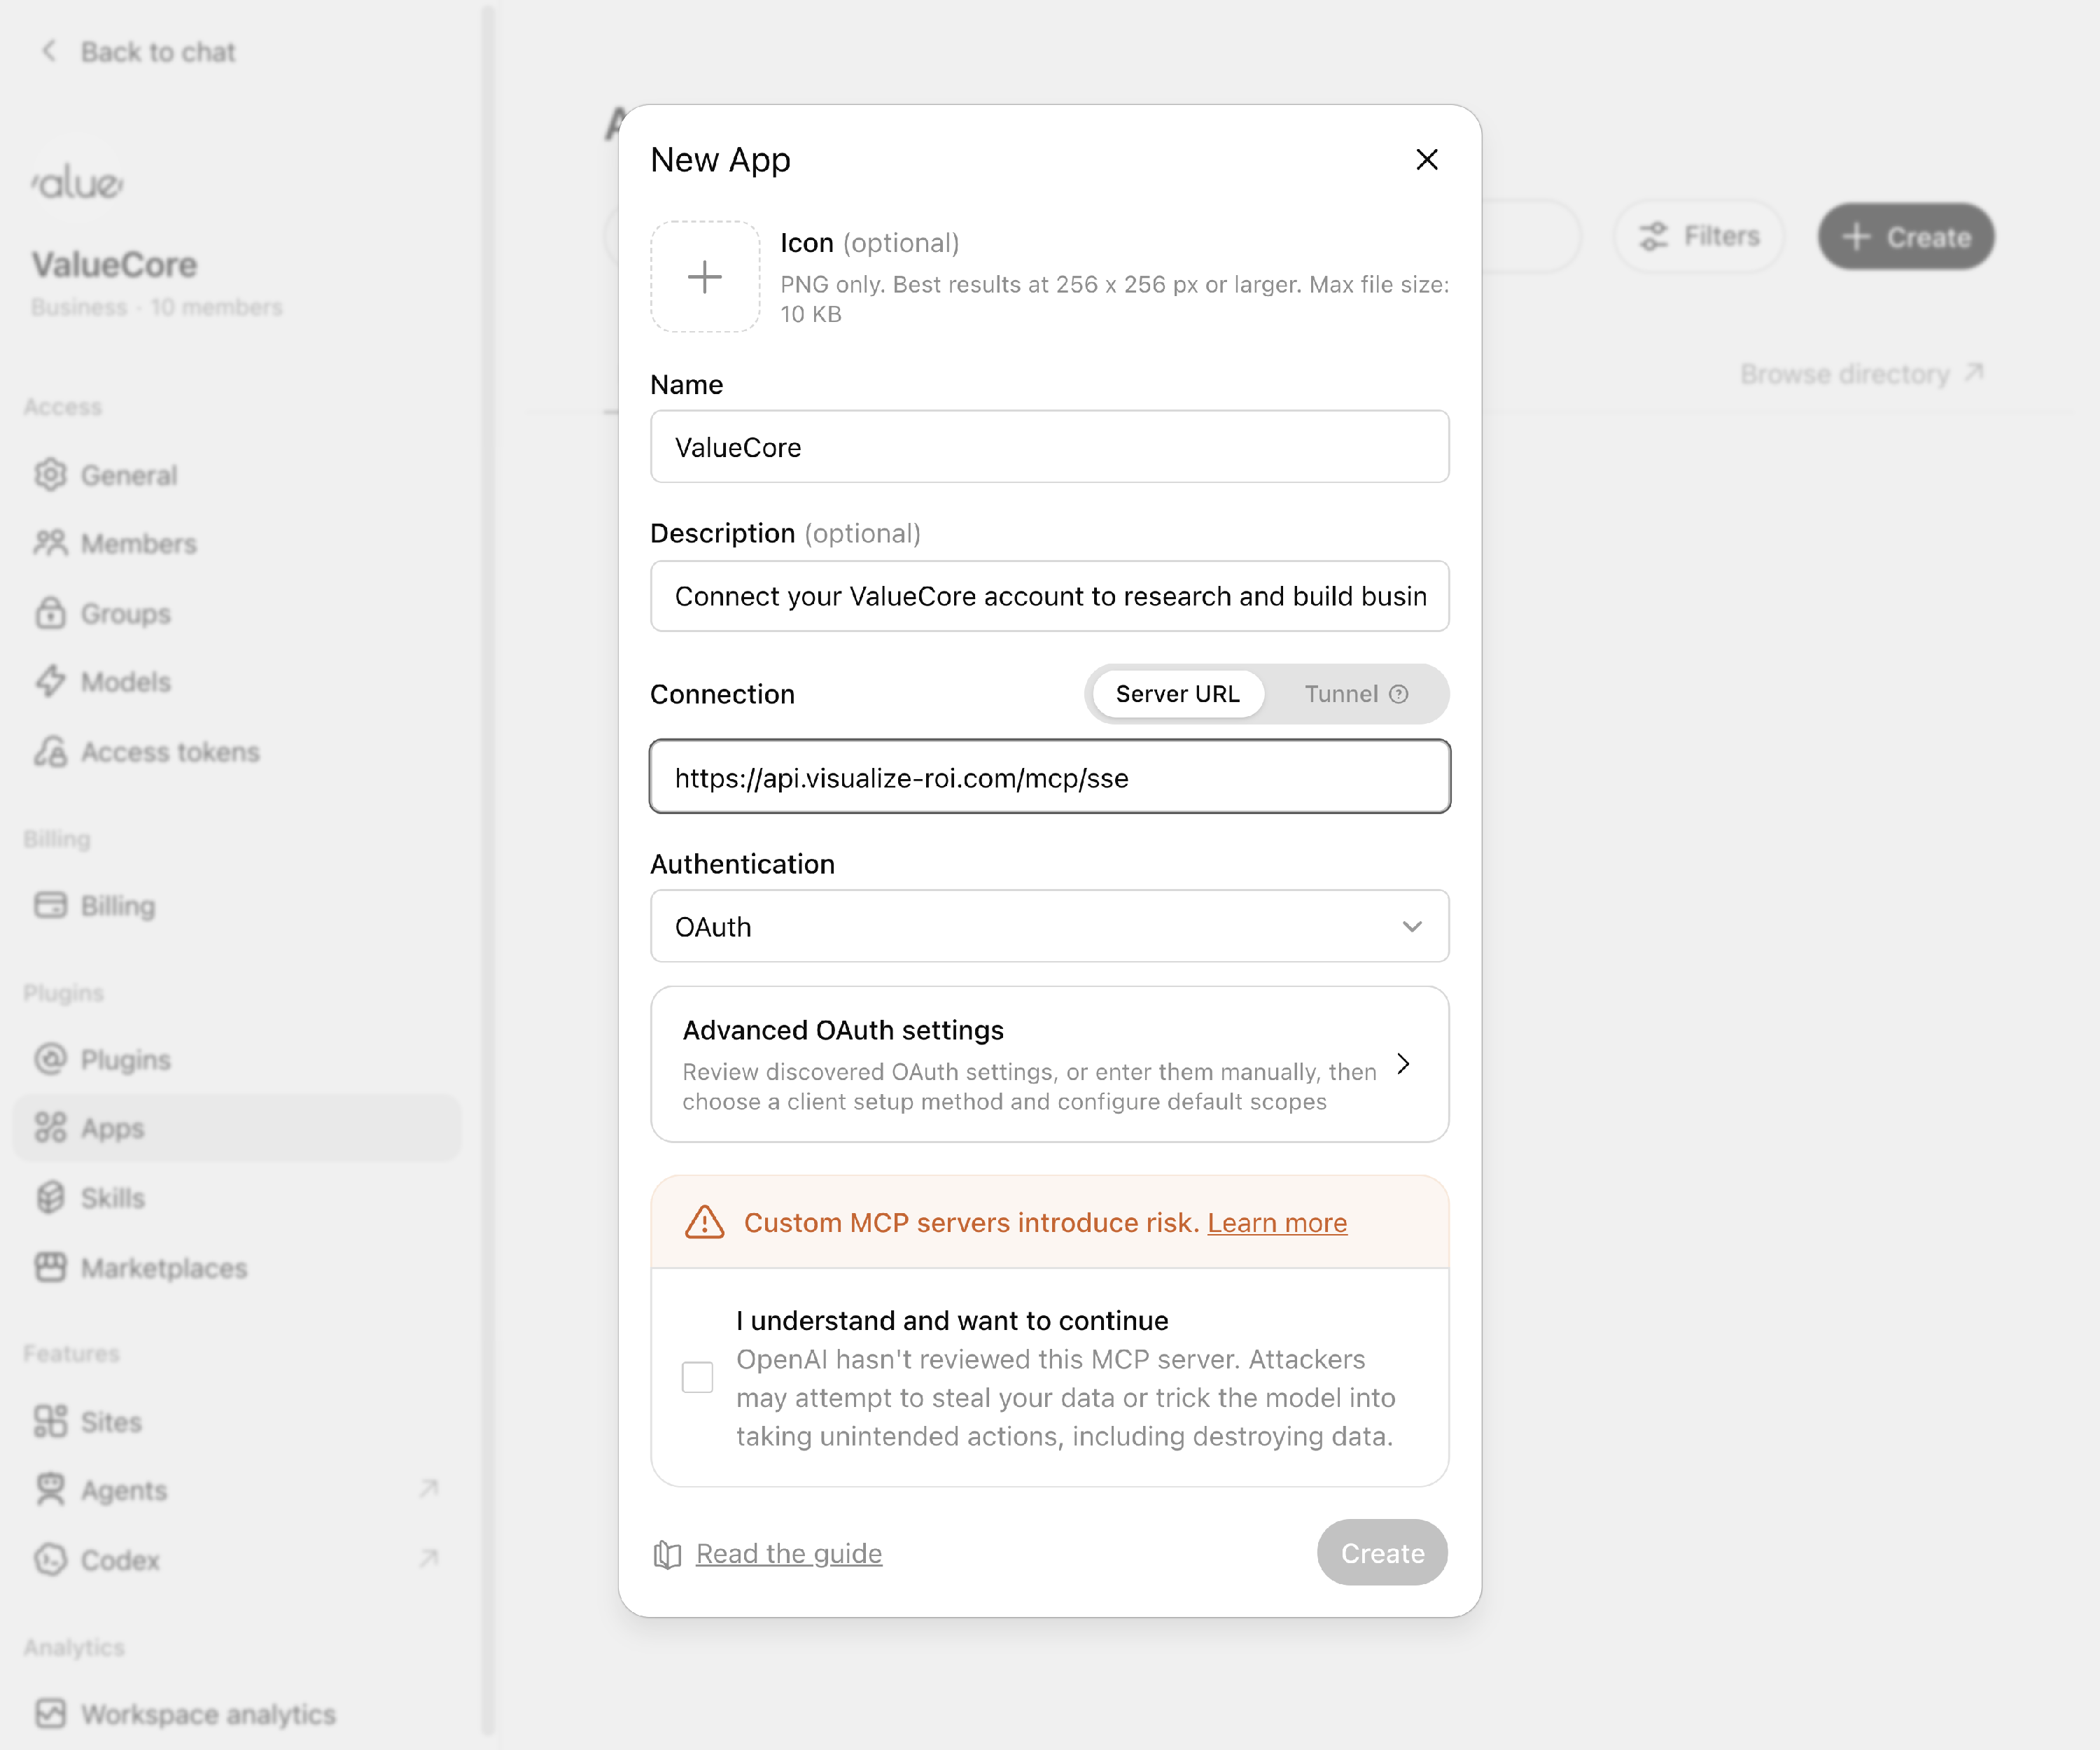The image size is (2100, 1750).
Task: Open Workspace analytics page
Action: [236, 1714]
